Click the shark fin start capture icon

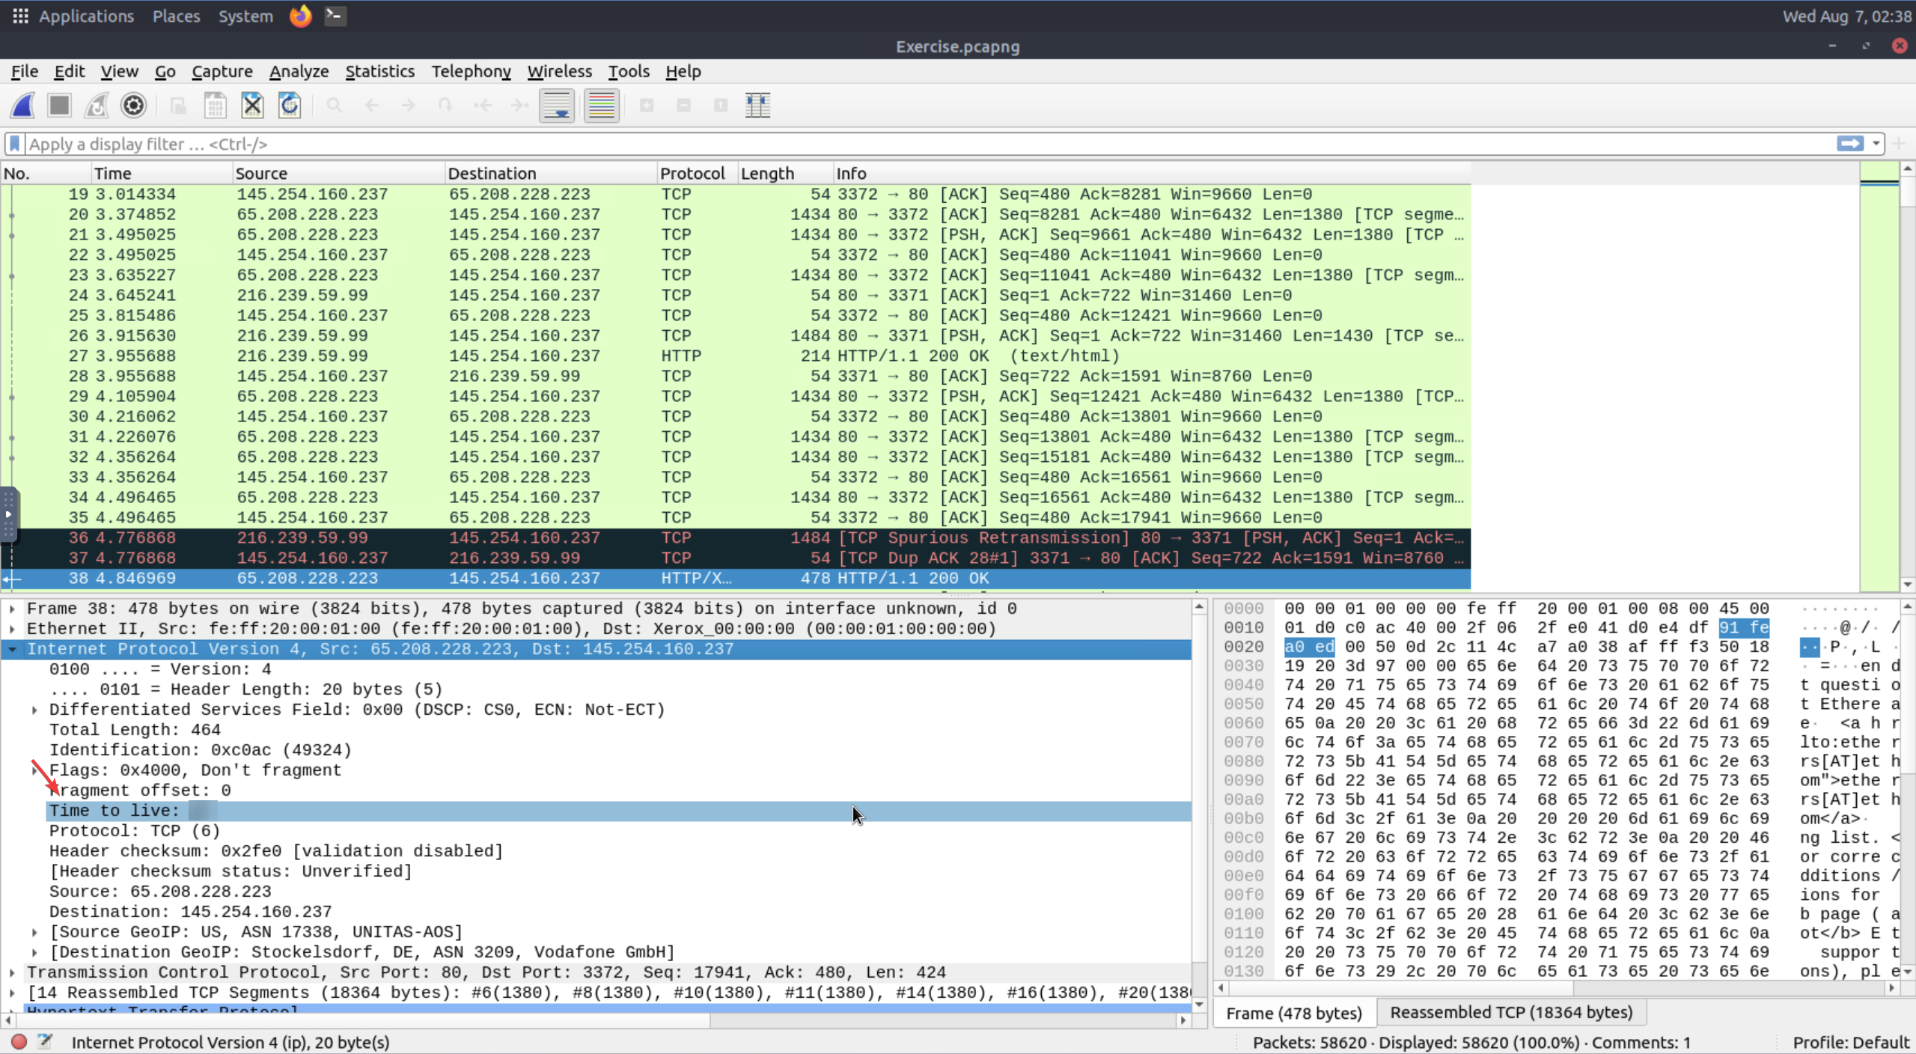(x=22, y=106)
